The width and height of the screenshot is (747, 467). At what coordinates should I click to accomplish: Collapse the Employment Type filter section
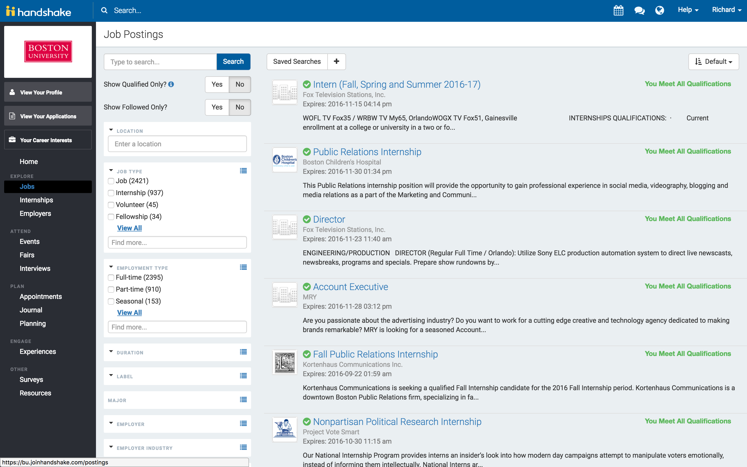point(111,267)
